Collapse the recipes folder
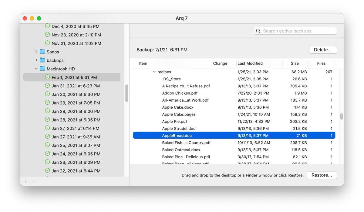Image resolution: width=364 pixels, height=212 pixels. [x=154, y=72]
